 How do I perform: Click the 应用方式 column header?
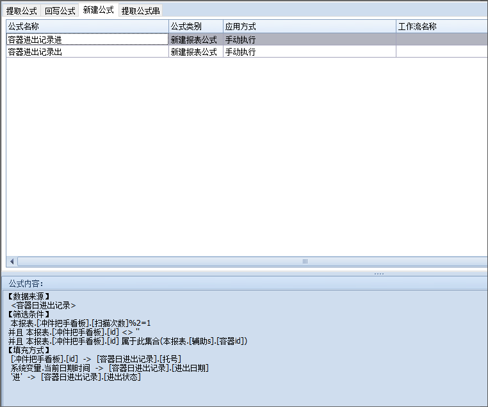tap(309, 26)
